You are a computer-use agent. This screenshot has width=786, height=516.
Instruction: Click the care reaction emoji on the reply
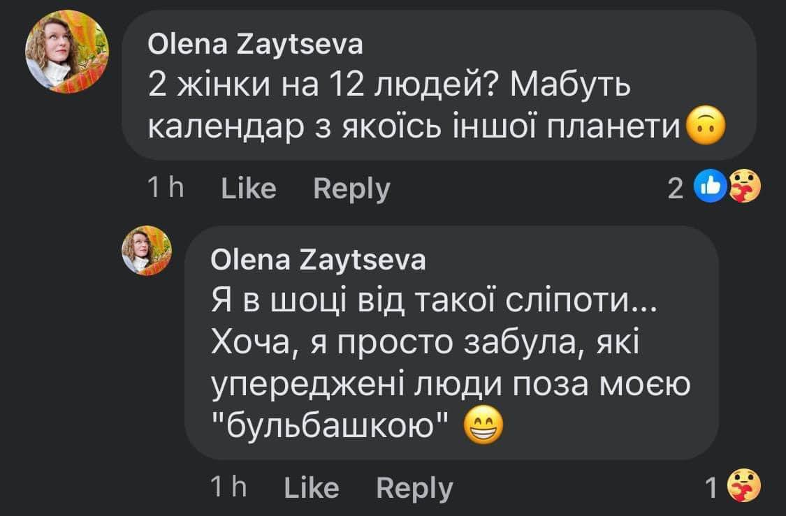[743, 487]
